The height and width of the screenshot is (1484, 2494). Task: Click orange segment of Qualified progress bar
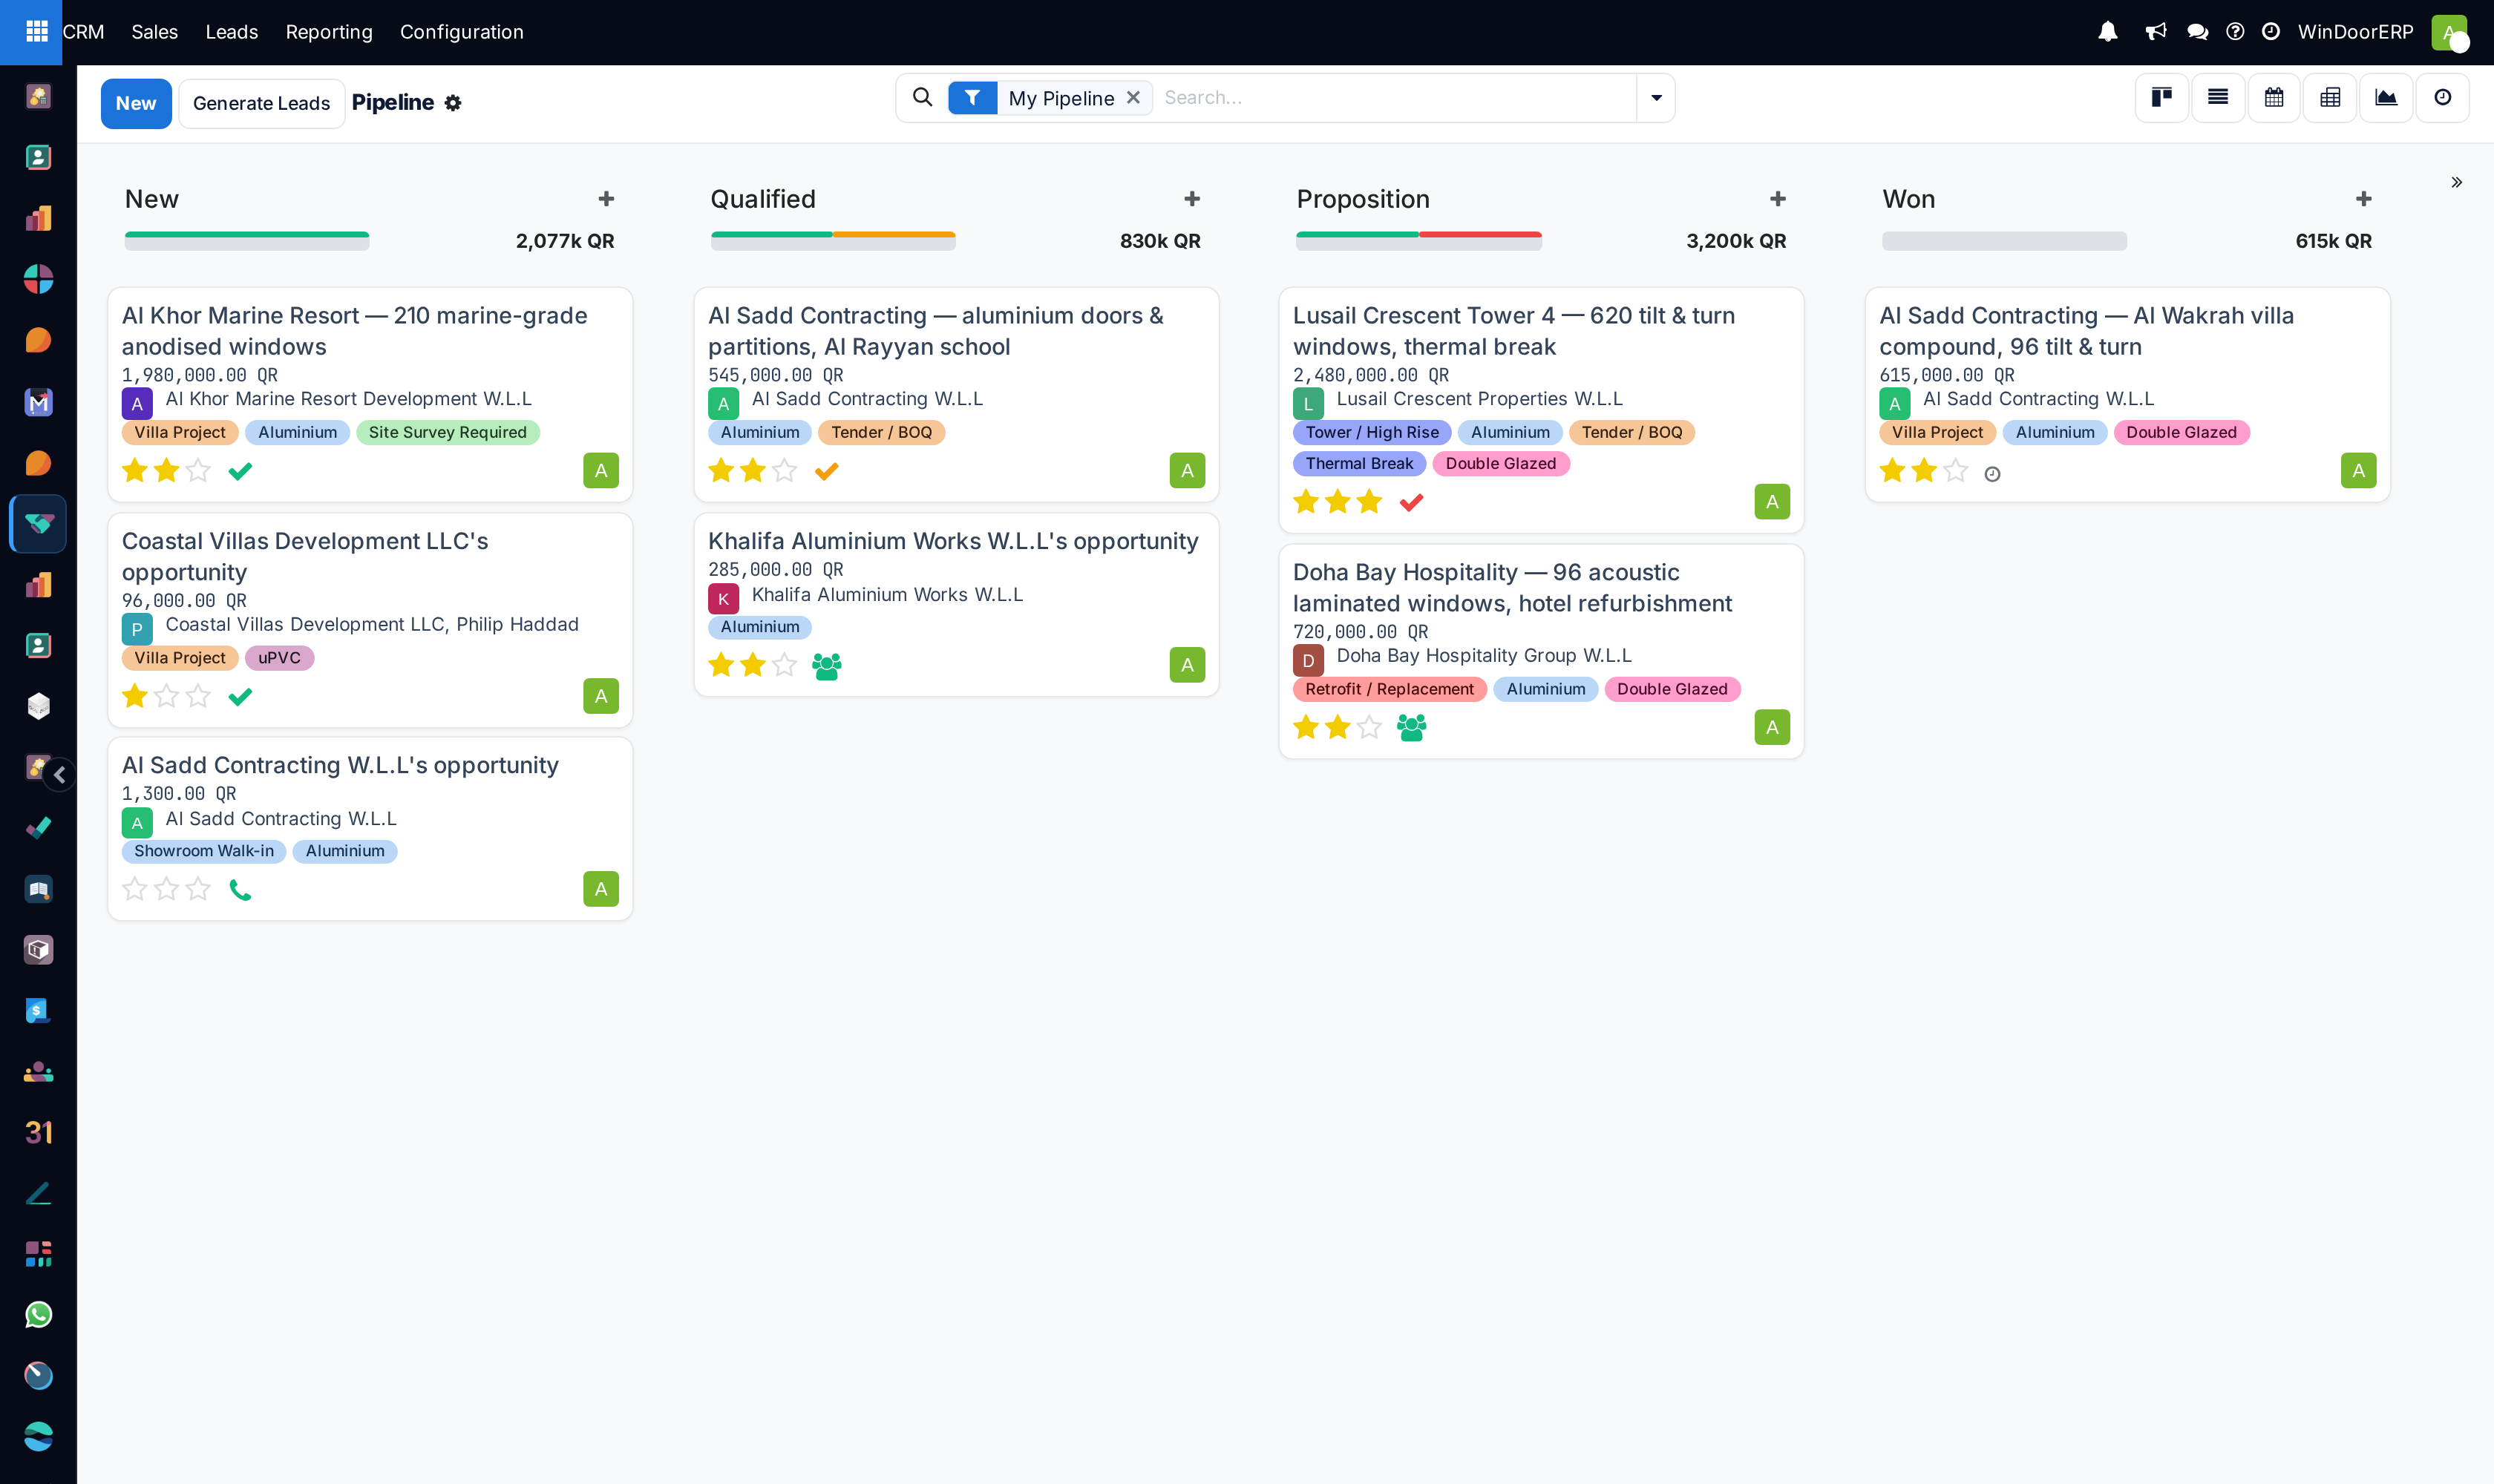(x=894, y=235)
